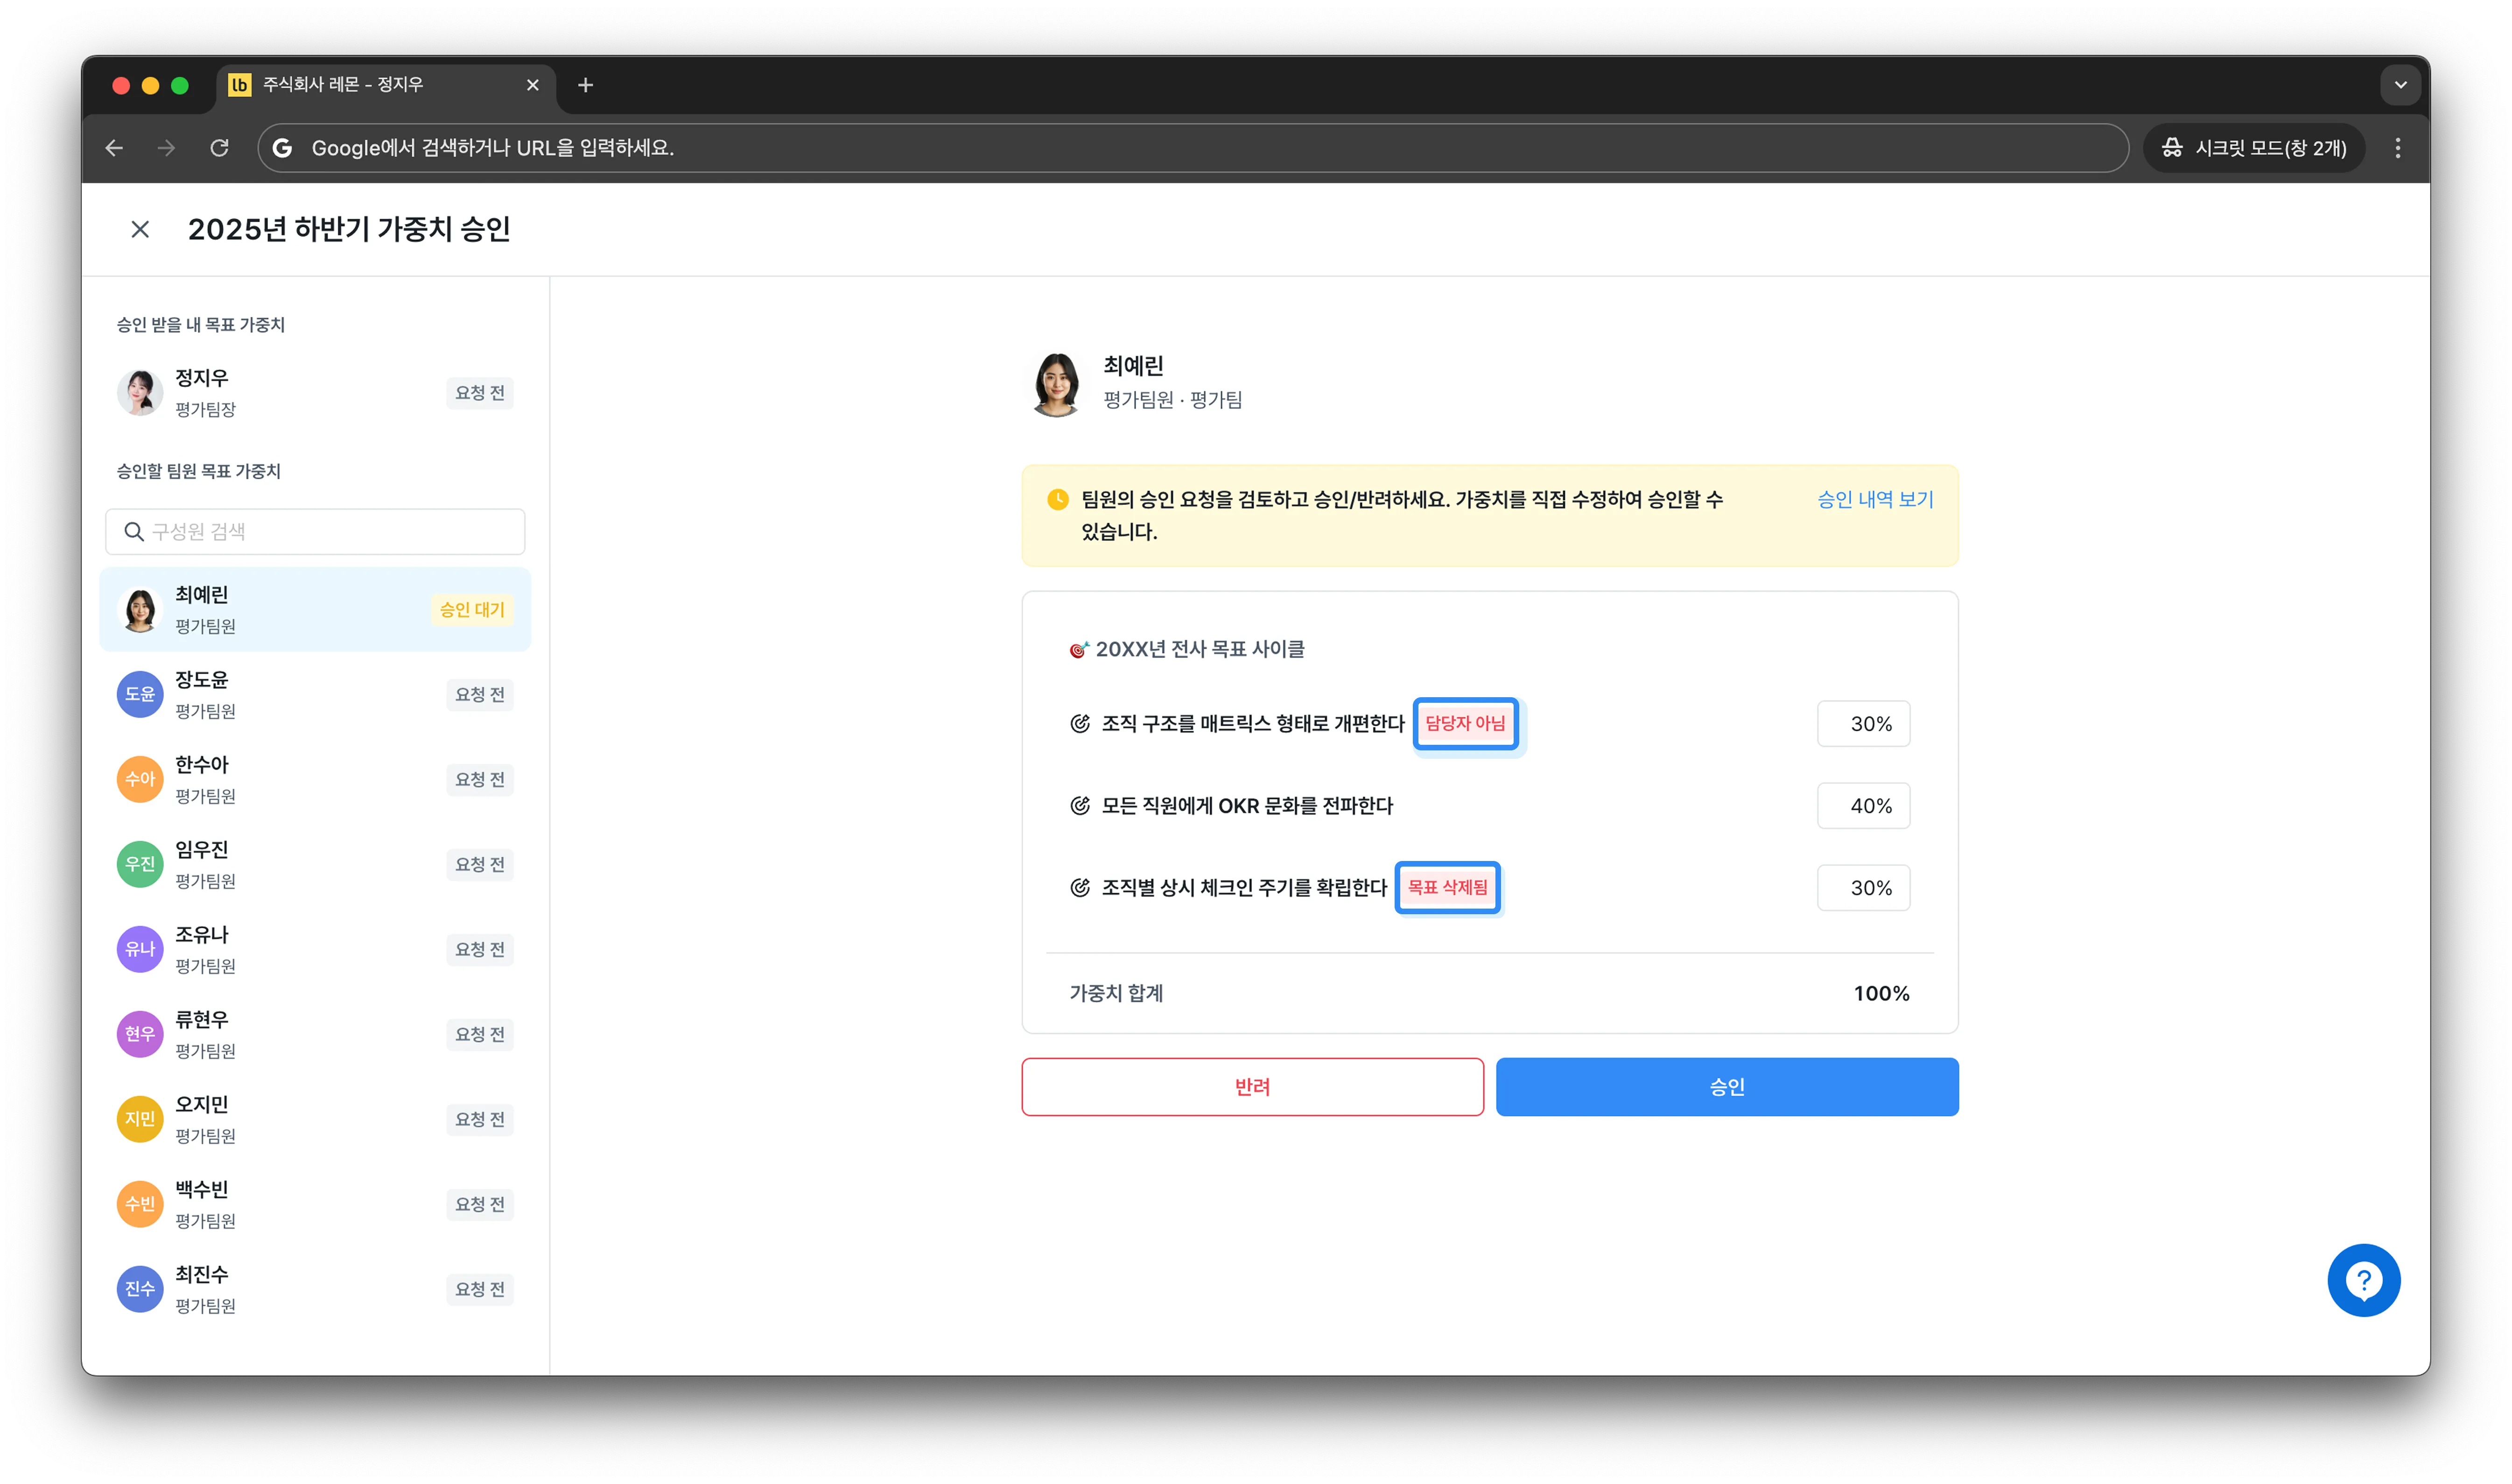Image resolution: width=2512 pixels, height=1484 pixels.
Task: Focus the 구성원 검색 search field
Action: point(315,531)
